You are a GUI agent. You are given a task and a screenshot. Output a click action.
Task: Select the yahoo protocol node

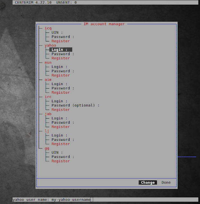point(50,45)
